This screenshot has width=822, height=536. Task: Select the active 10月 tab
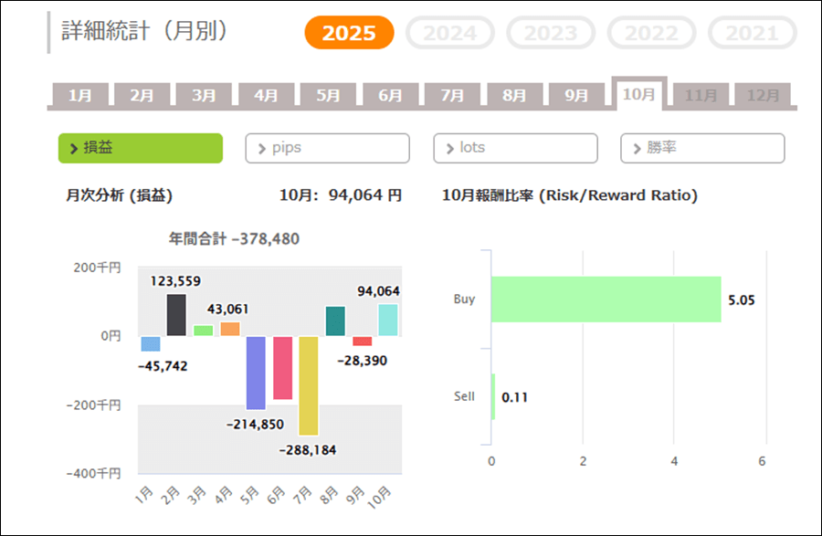[638, 93]
